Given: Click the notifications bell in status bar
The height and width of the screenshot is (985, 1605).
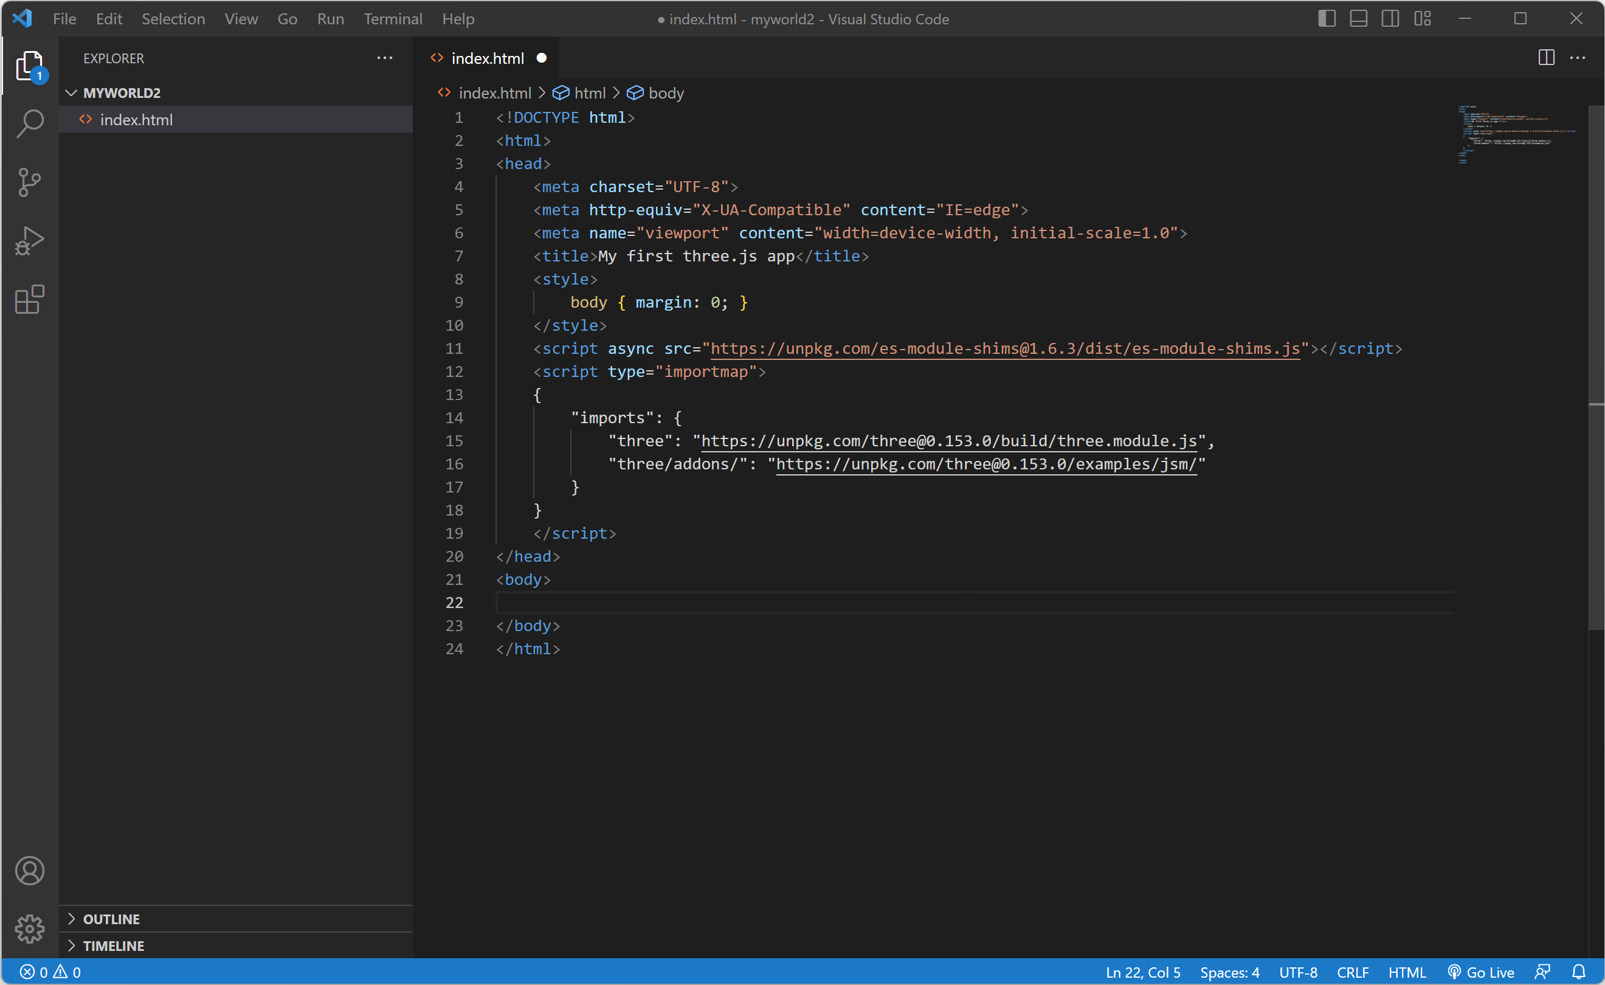Looking at the screenshot, I should [1578, 972].
